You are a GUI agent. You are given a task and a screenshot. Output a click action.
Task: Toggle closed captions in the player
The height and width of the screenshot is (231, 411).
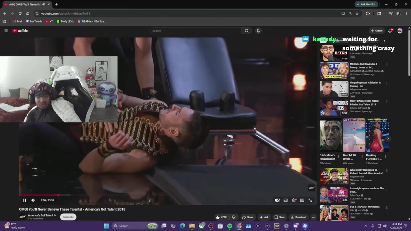point(285,200)
